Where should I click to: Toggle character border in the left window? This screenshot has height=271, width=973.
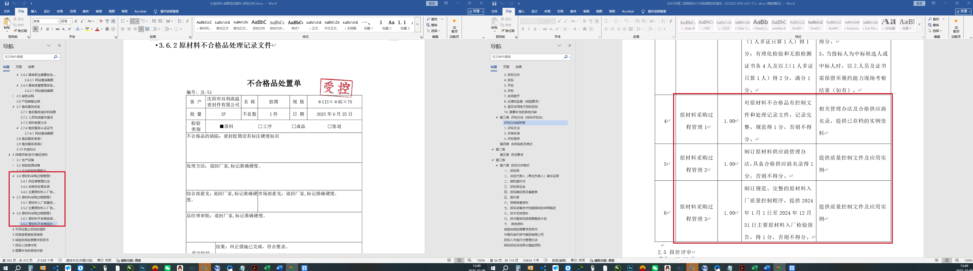coord(113,21)
